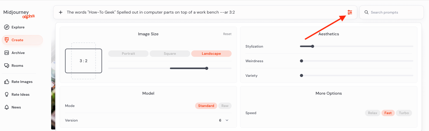
Task: Select Portrait image orientation
Action: [x=128, y=53]
